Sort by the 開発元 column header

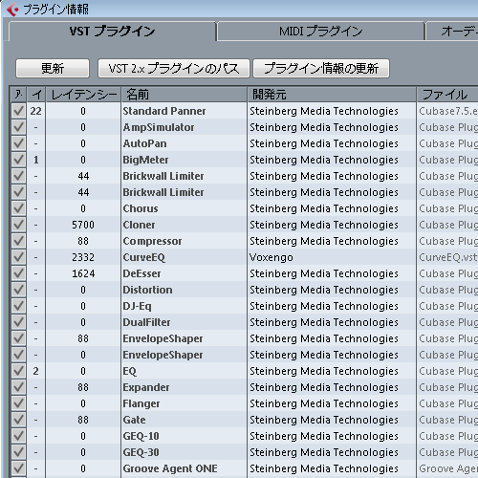pyautogui.click(x=332, y=95)
